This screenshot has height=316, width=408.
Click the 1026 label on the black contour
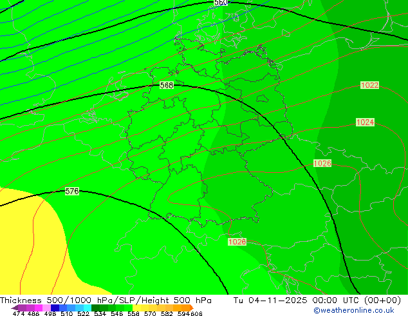[322, 163]
